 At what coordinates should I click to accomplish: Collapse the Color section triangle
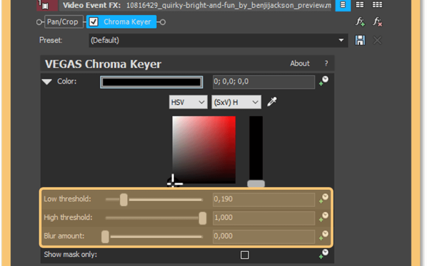click(x=47, y=82)
